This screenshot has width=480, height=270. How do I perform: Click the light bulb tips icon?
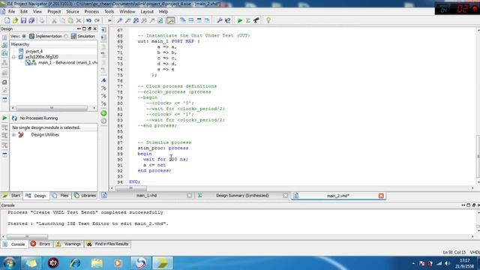(x=268, y=20)
